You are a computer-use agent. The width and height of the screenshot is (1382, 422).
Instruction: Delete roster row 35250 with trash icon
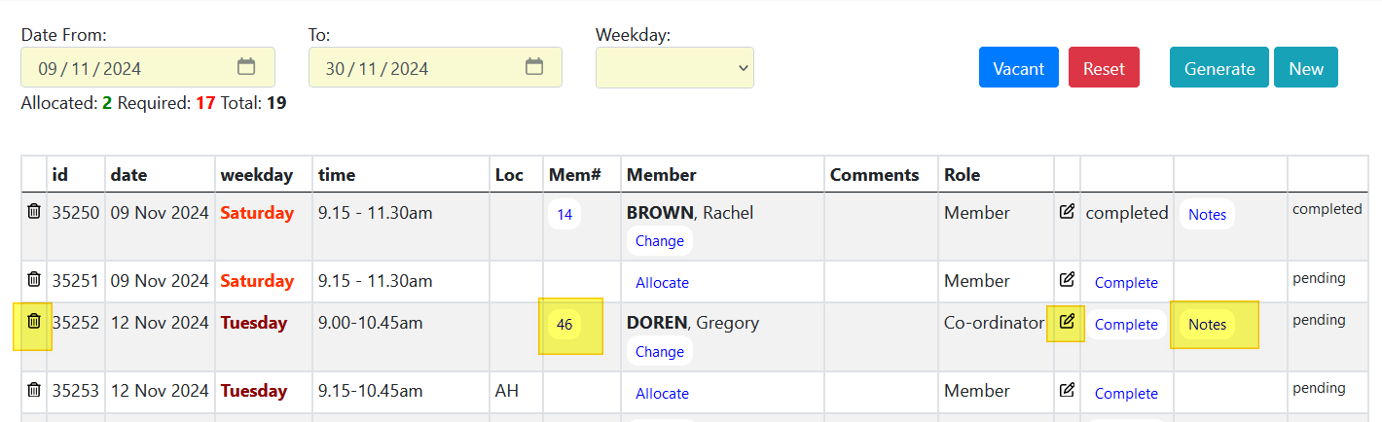(x=34, y=211)
